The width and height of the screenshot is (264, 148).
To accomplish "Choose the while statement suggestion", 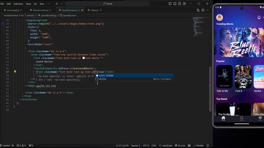I will [x=134, y=79].
